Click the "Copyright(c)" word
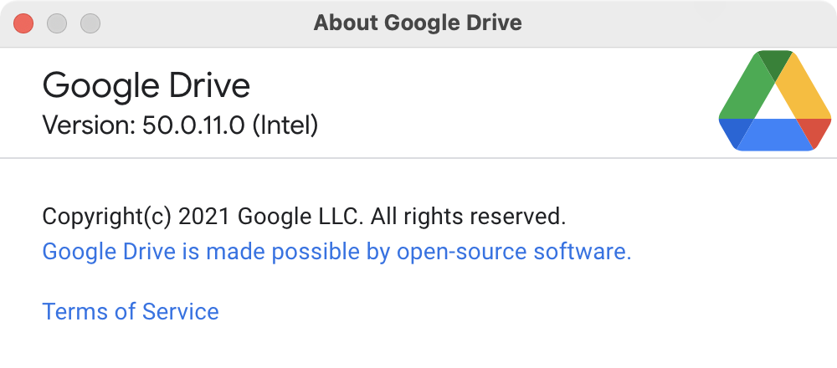This screenshot has height=368, width=837. (x=107, y=217)
